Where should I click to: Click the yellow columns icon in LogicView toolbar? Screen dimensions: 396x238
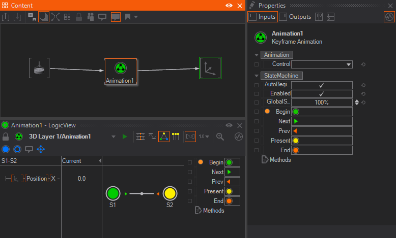point(176,137)
